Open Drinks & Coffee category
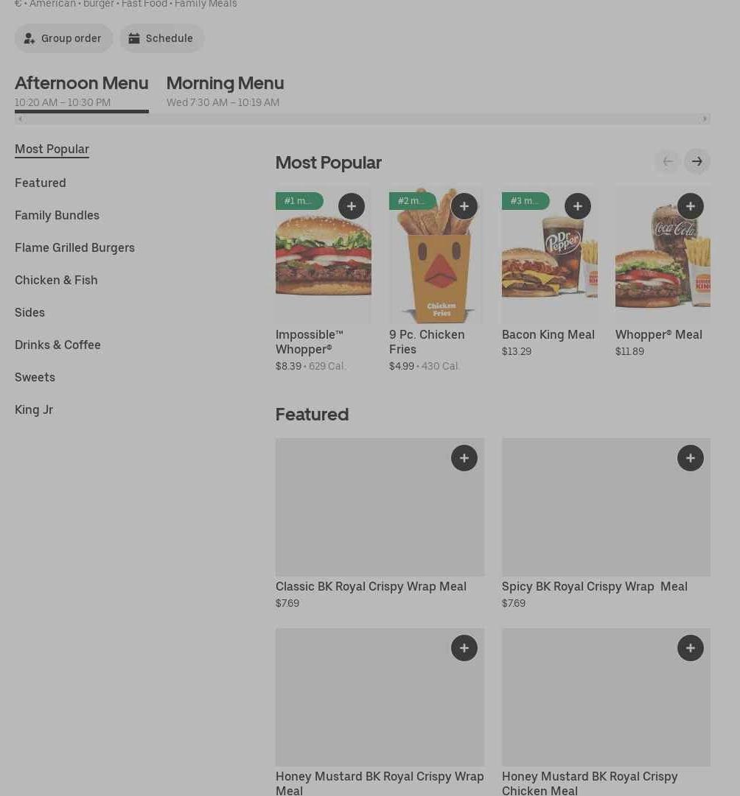The image size is (740, 796). (57, 345)
